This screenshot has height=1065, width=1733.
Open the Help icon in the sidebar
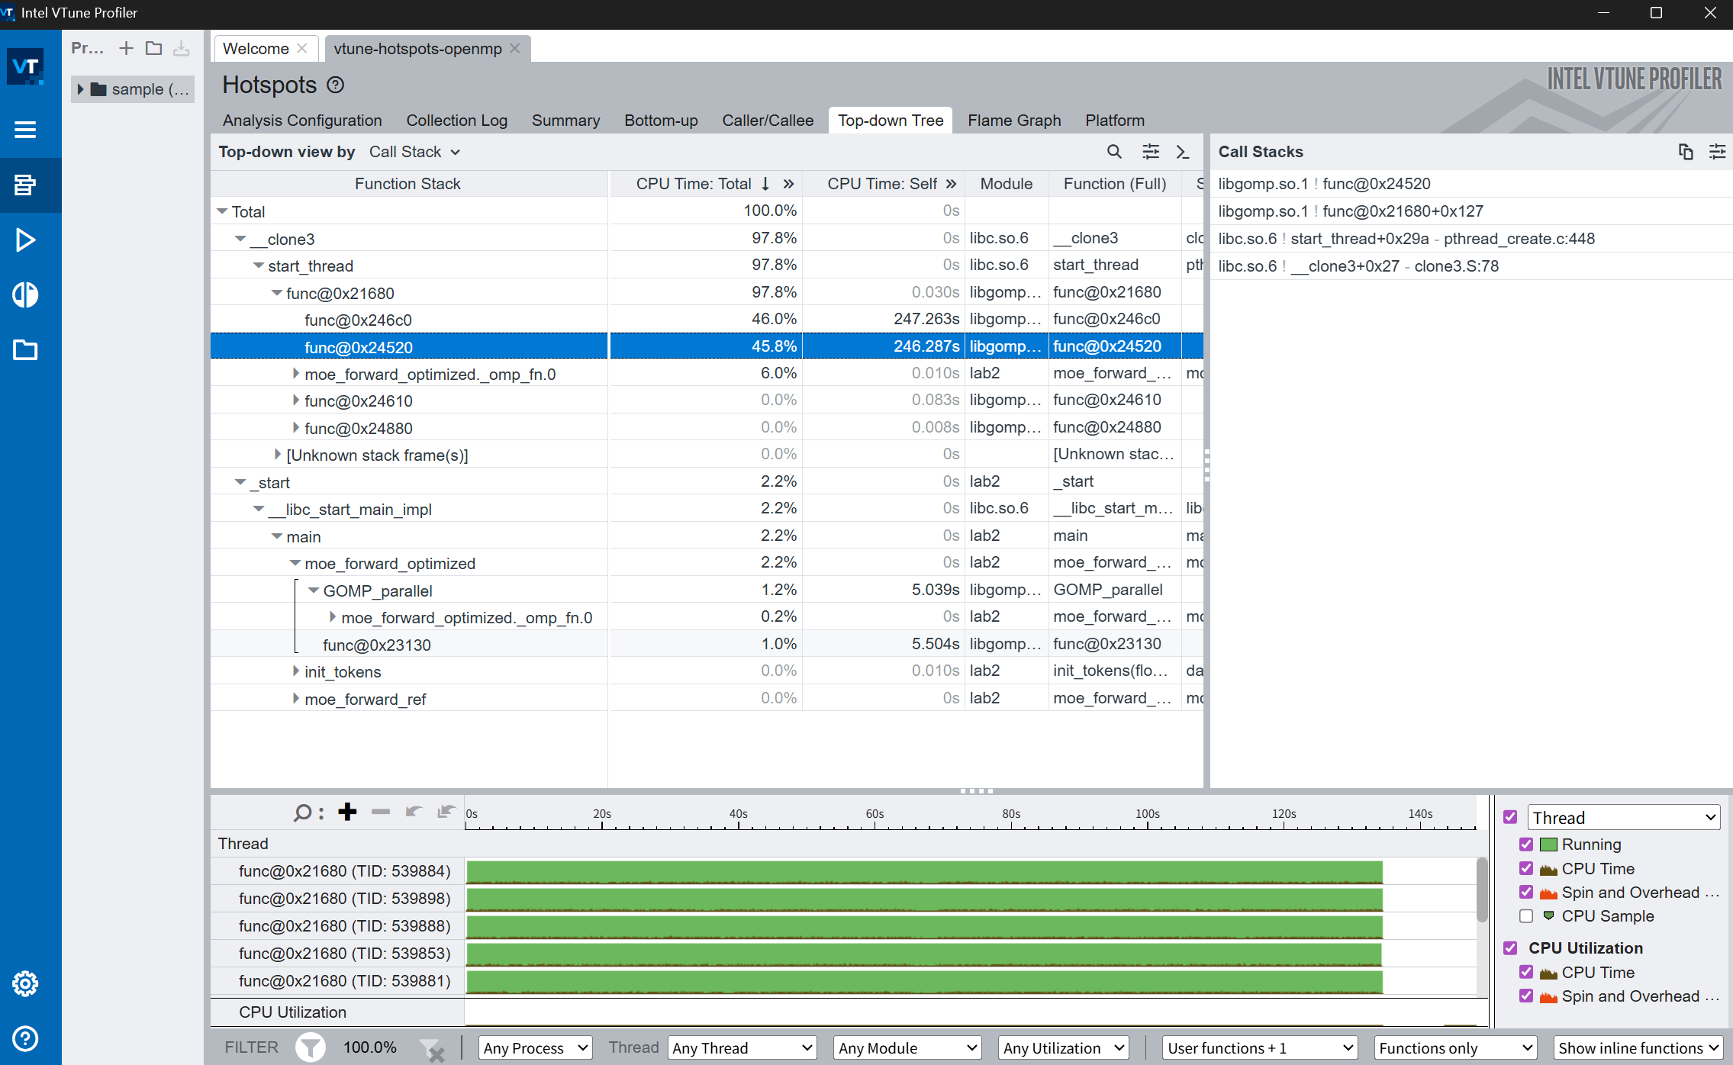(25, 1038)
